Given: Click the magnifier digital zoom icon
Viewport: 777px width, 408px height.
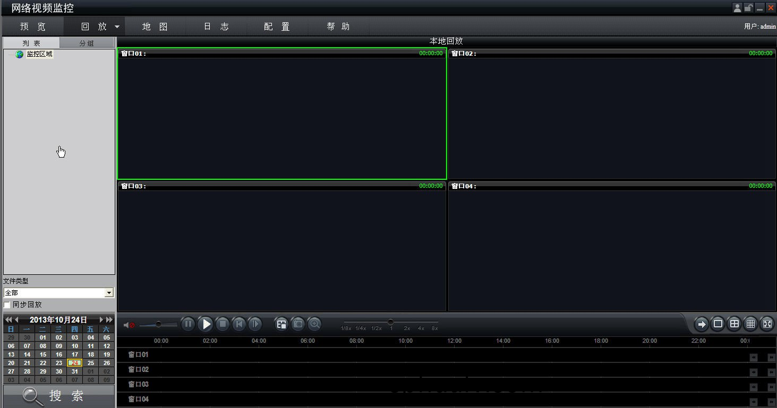Looking at the screenshot, I should pos(315,324).
